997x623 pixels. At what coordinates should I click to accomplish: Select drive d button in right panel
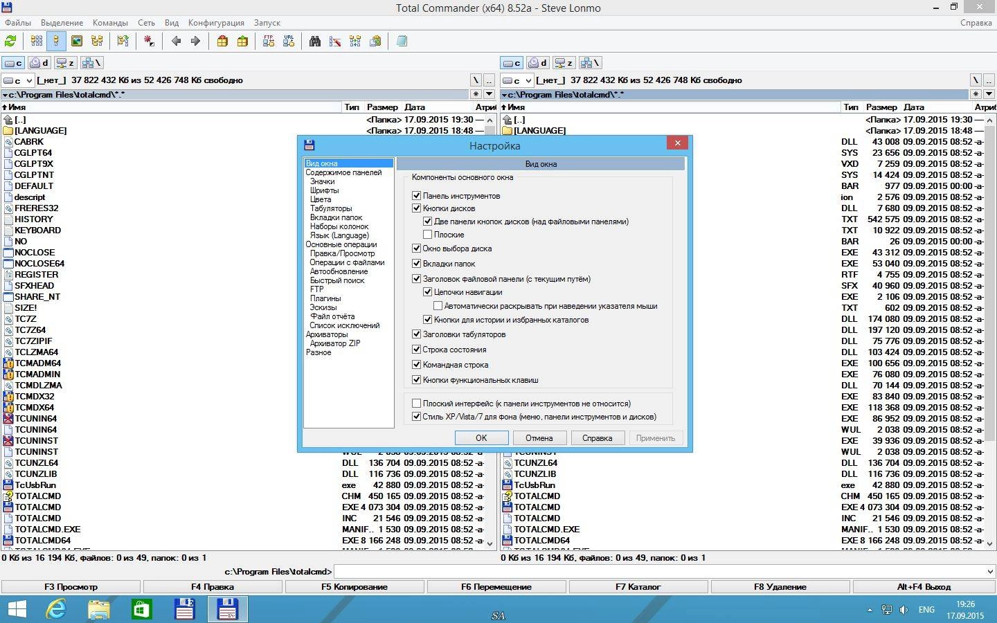click(x=538, y=63)
